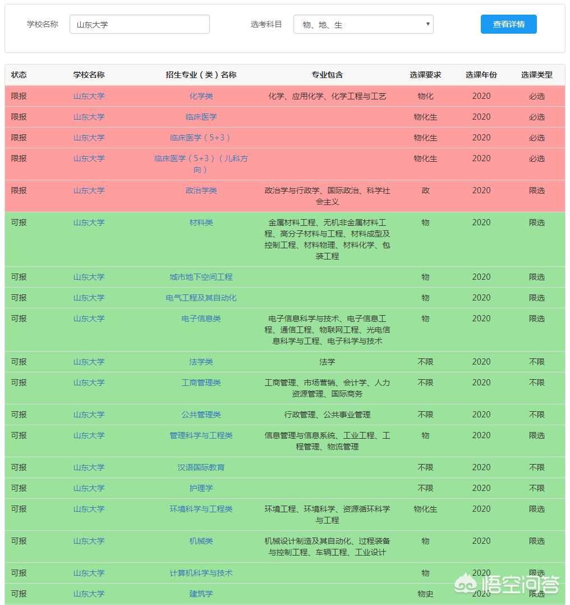570x605 pixels.
Task: Select the 公共管理类 link
Action: coord(201,415)
